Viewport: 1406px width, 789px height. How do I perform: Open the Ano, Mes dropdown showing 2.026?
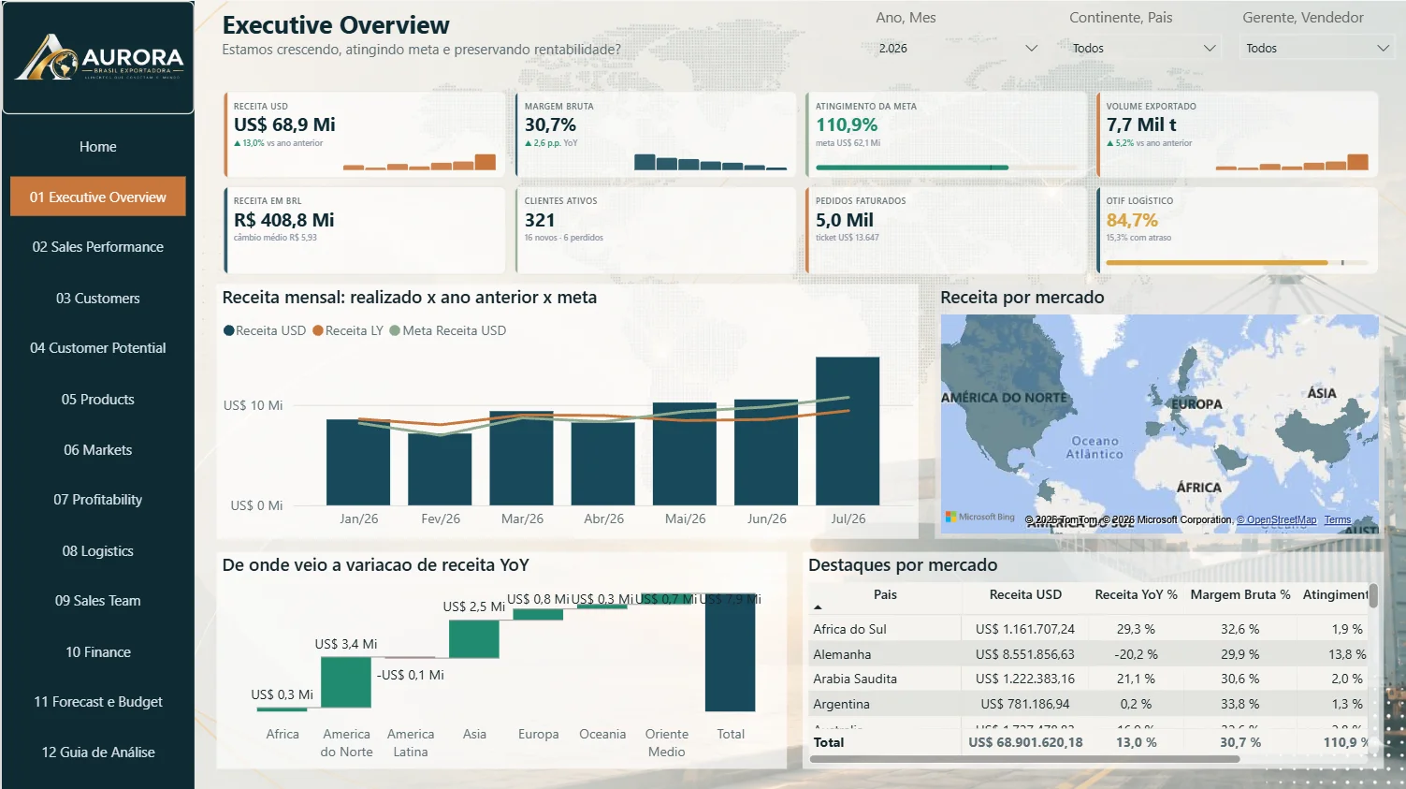pyautogui.click(x=958, y=48)
